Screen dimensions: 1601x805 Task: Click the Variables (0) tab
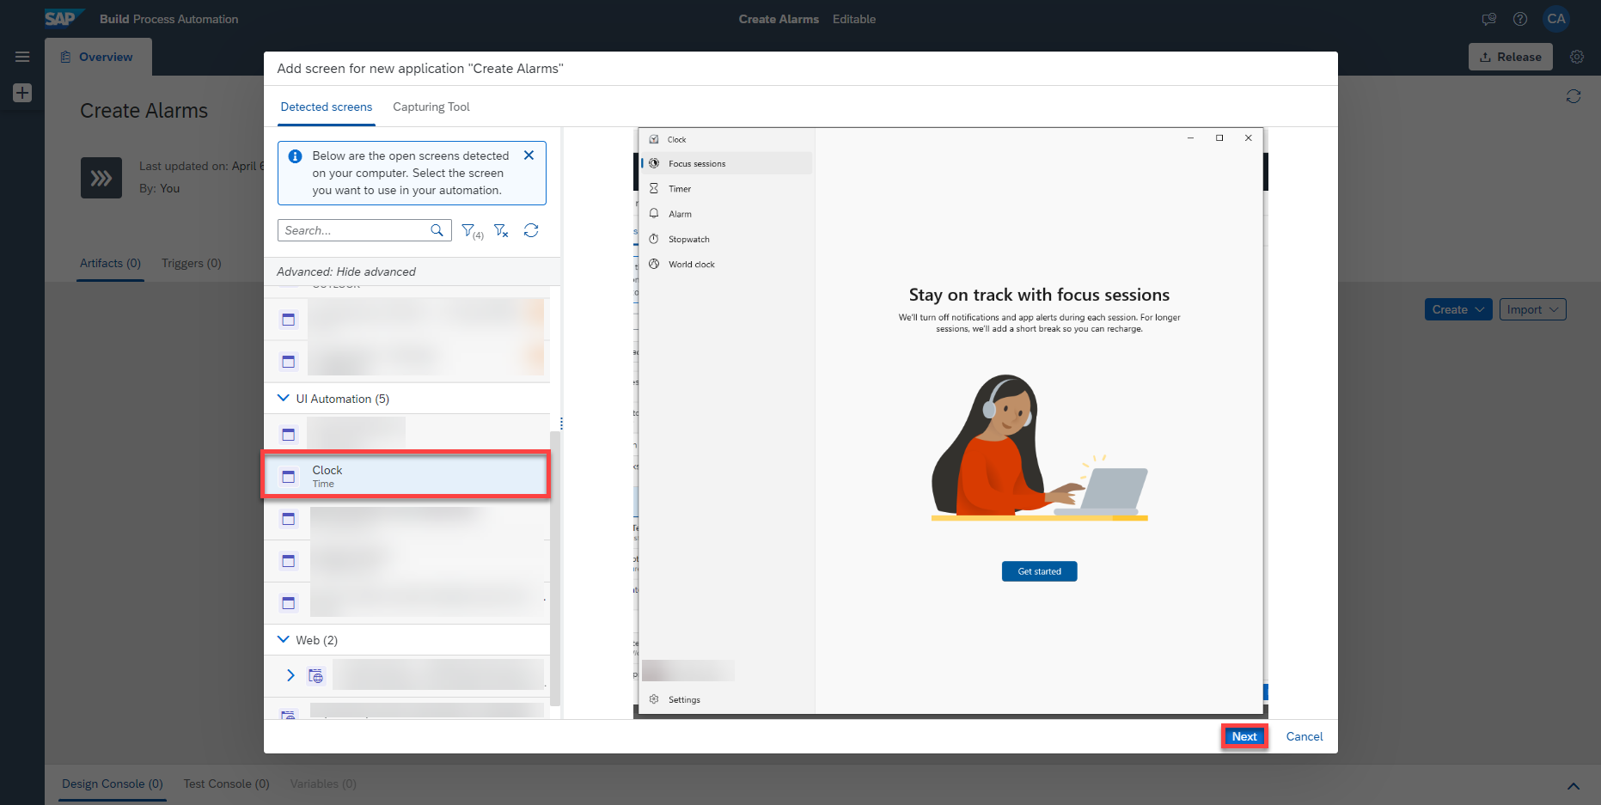click(x=323, y=784)
